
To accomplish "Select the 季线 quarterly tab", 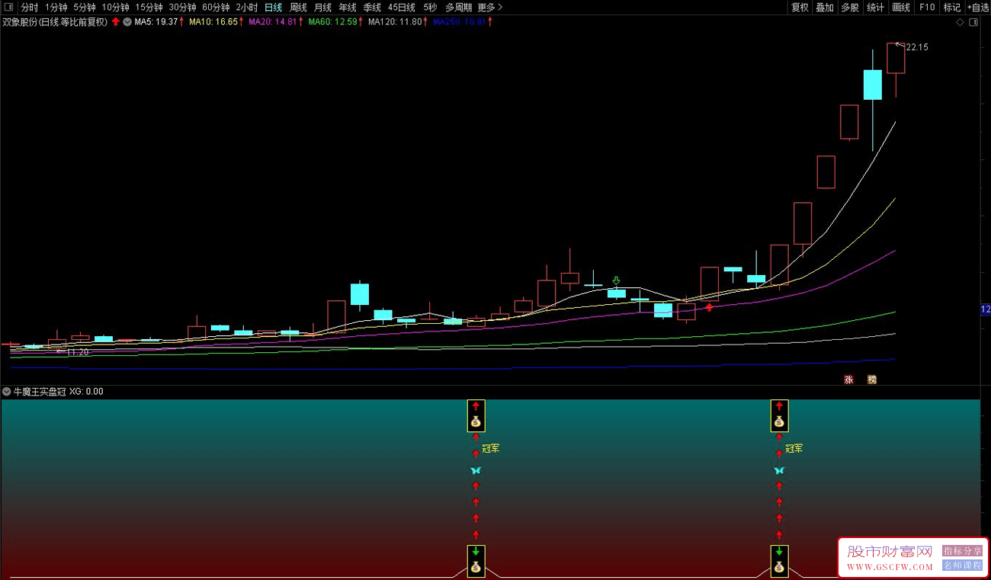I will [x=372, y=7].
